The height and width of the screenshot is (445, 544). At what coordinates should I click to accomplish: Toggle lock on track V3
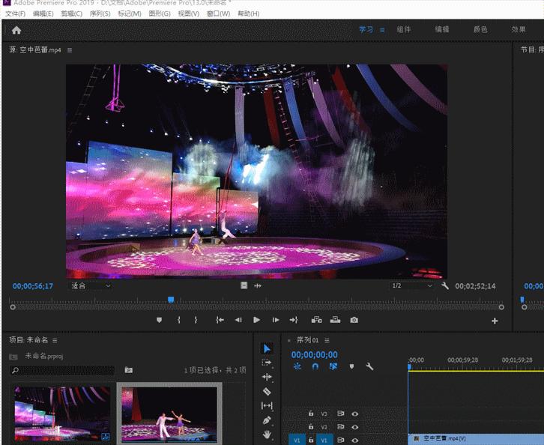click(311, 414)
